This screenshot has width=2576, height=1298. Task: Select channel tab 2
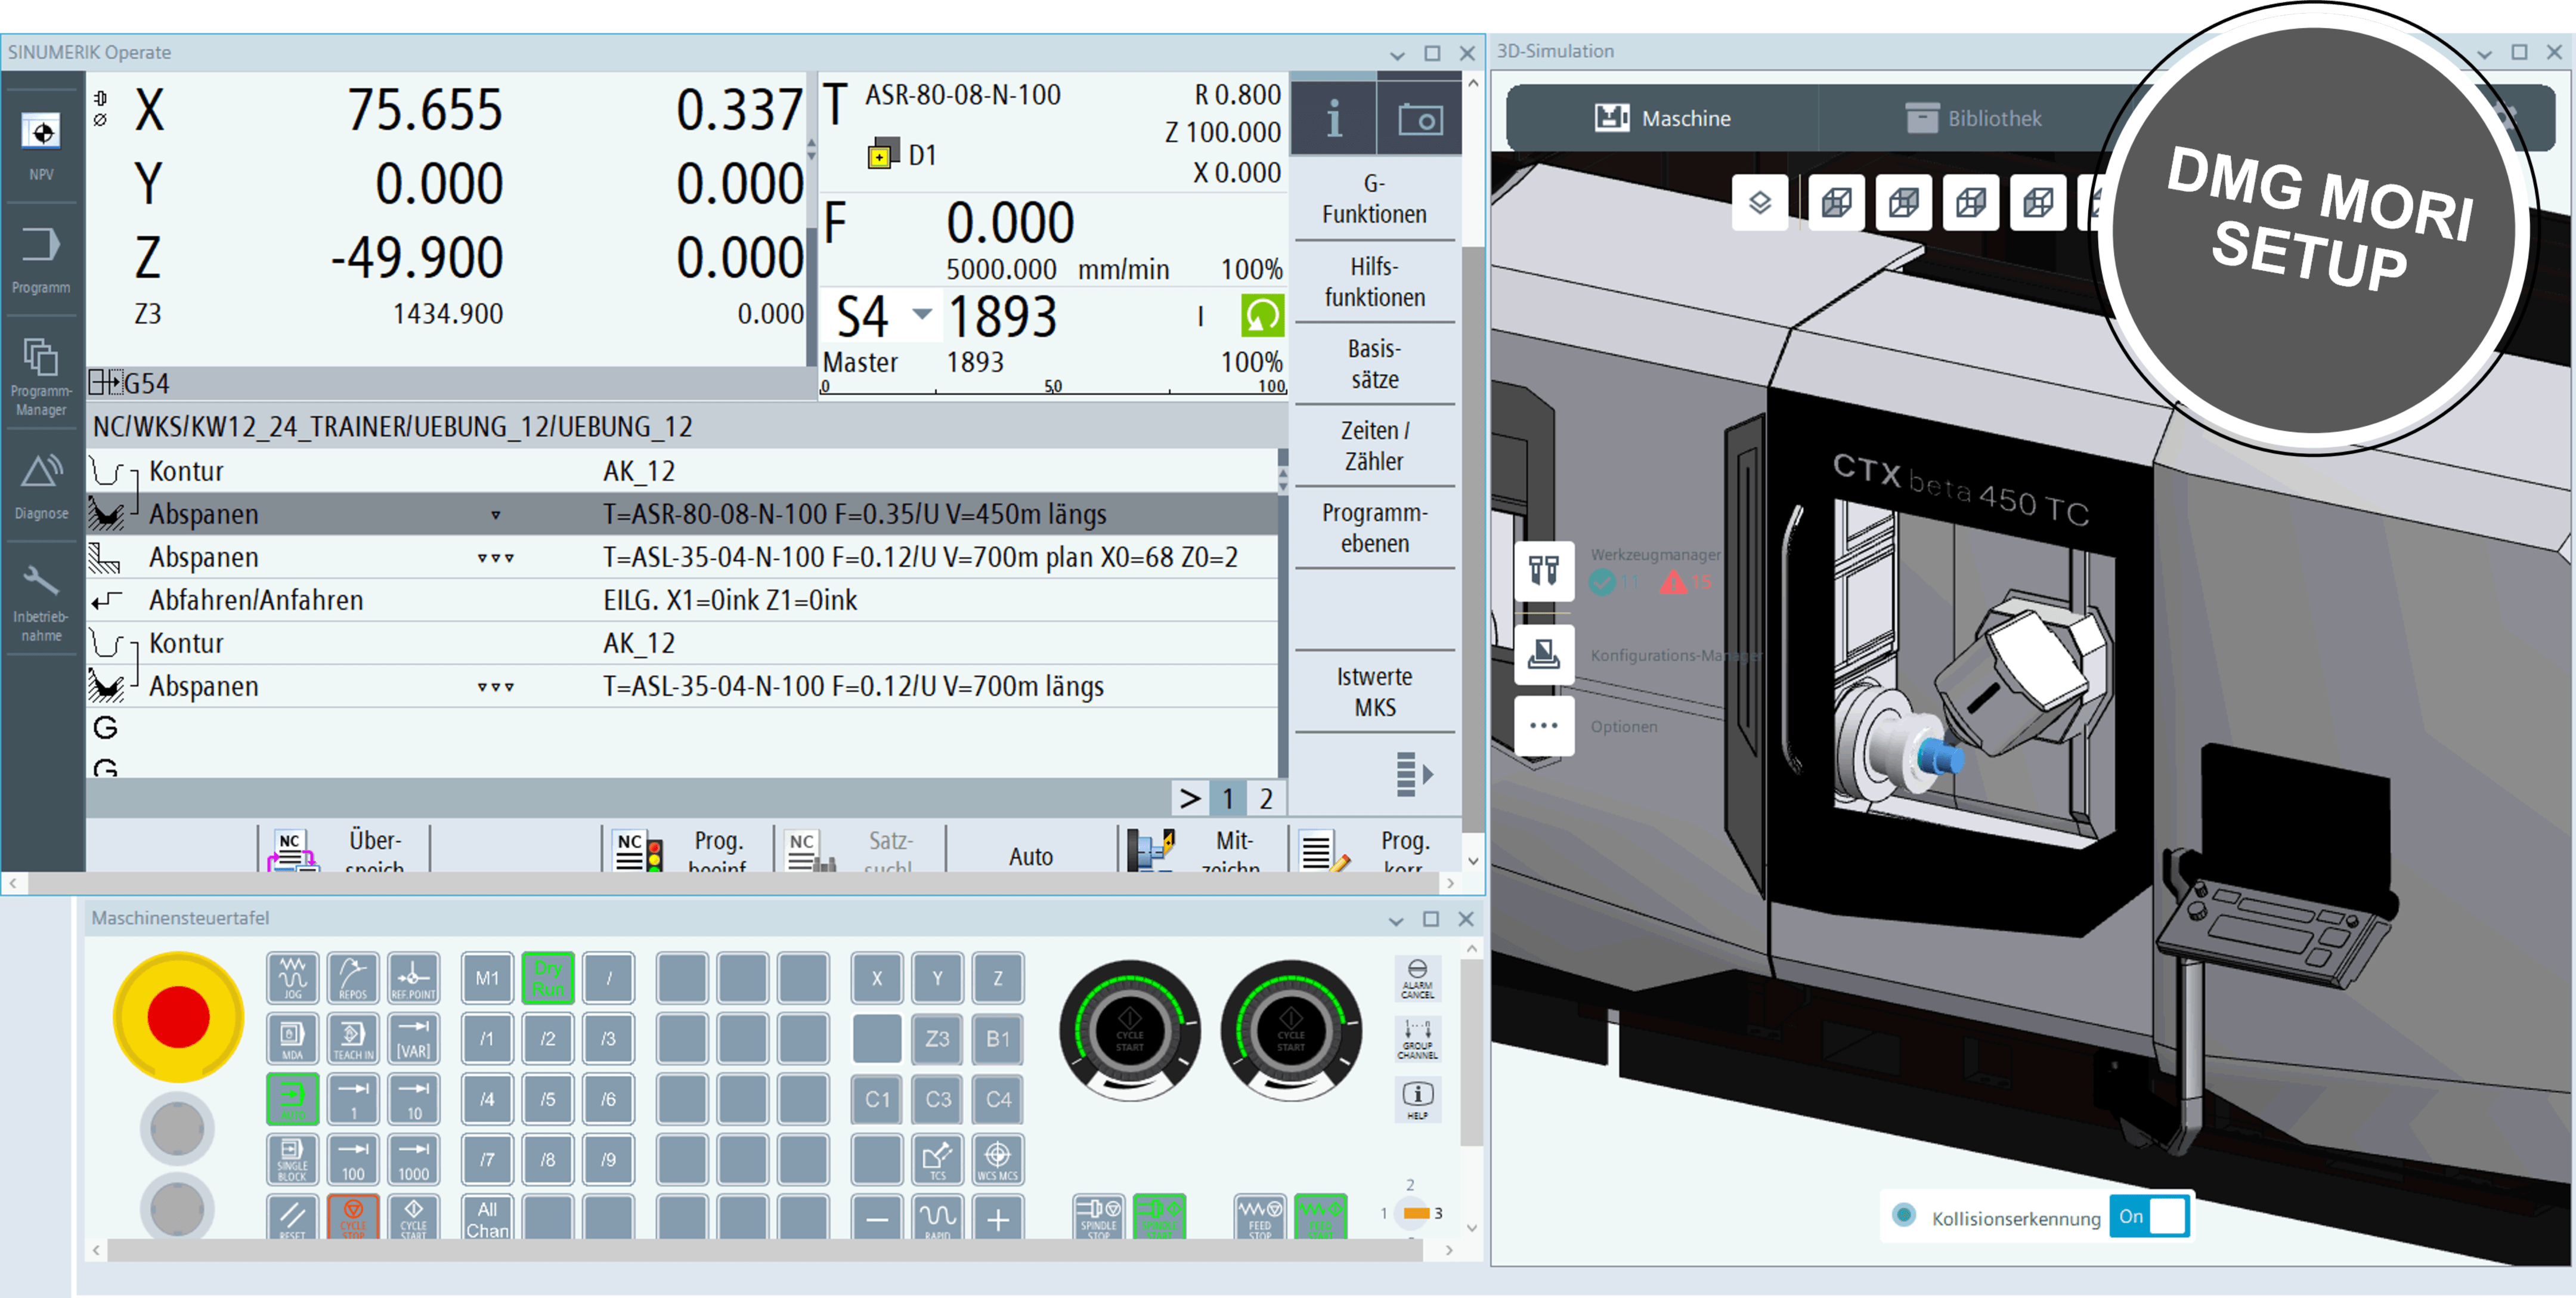coord(1266,798)
